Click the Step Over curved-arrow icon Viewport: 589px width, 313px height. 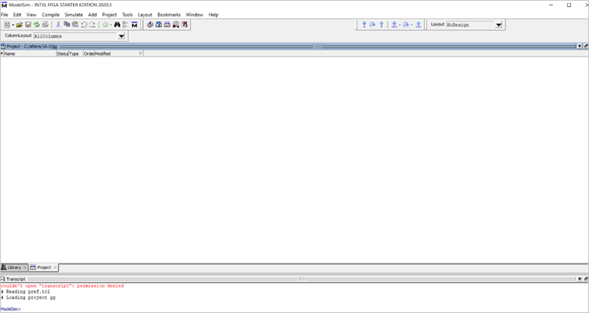point(372,24)
